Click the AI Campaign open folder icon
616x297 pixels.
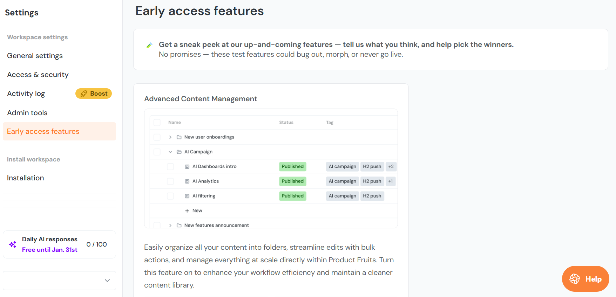(x=179, y=152)
